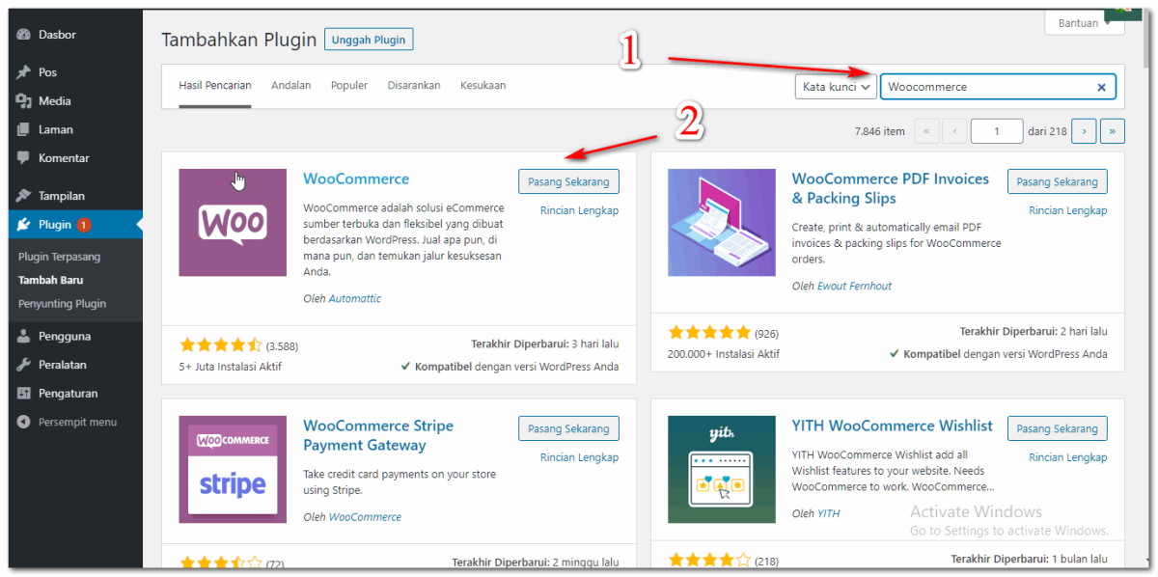Click the Pengguna user icon
Screen dimensions: 1158x577
pyautogui.click(x=24, y=337)
